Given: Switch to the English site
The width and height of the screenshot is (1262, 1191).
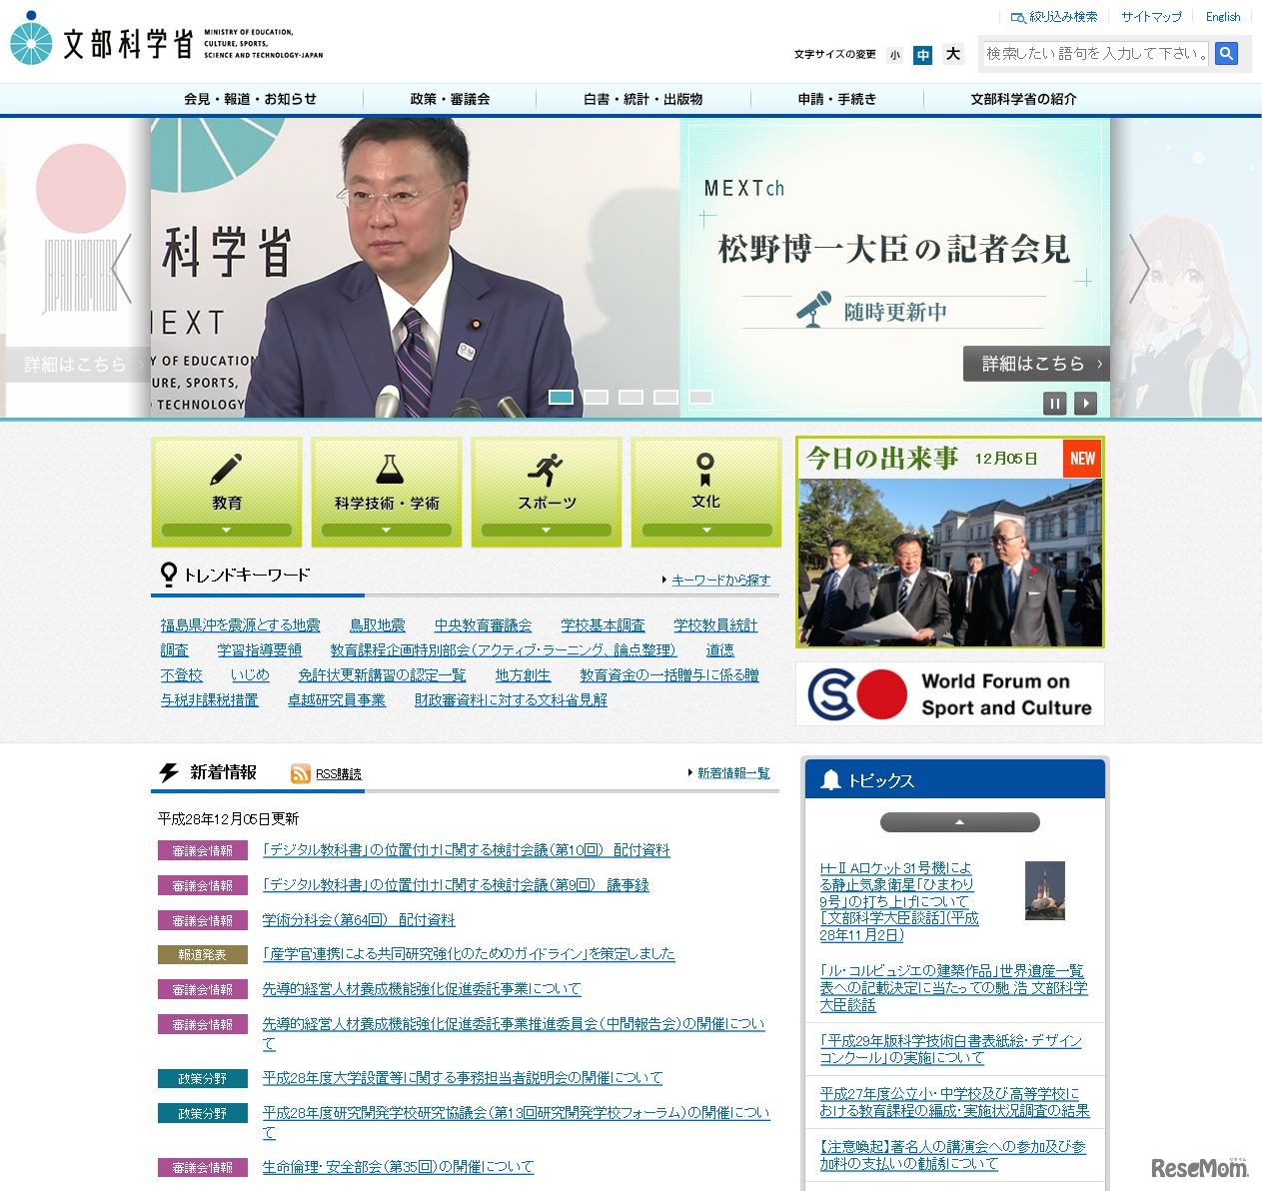Looking at the screenshot, I should coord(1222,17).
